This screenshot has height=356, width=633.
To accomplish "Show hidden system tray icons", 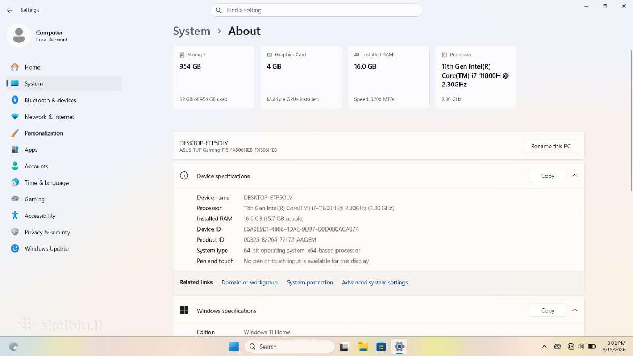I will pos(544,347).
